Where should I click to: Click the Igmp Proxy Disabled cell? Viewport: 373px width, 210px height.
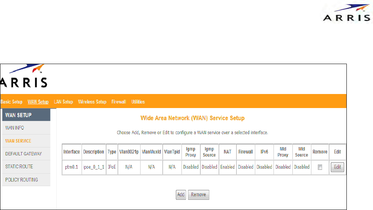(191, 167)
